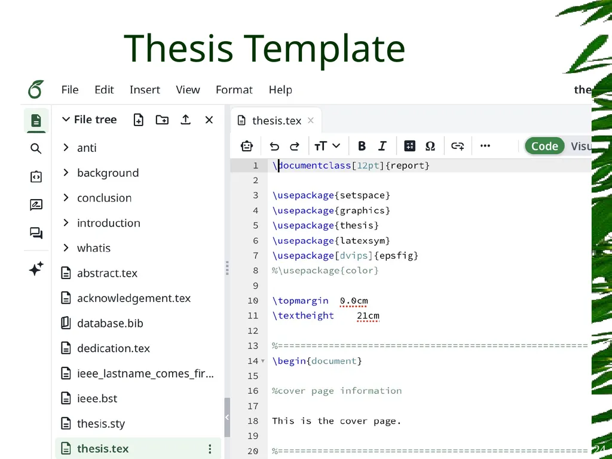Insert a link with the link icon
The width and height of the screenshot is (612, 459).
pyautogui.click(x=457, y=146)
